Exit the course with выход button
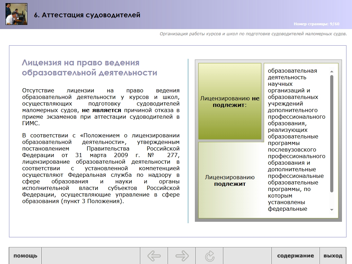 pyautogui.click(x=333, y=255)
